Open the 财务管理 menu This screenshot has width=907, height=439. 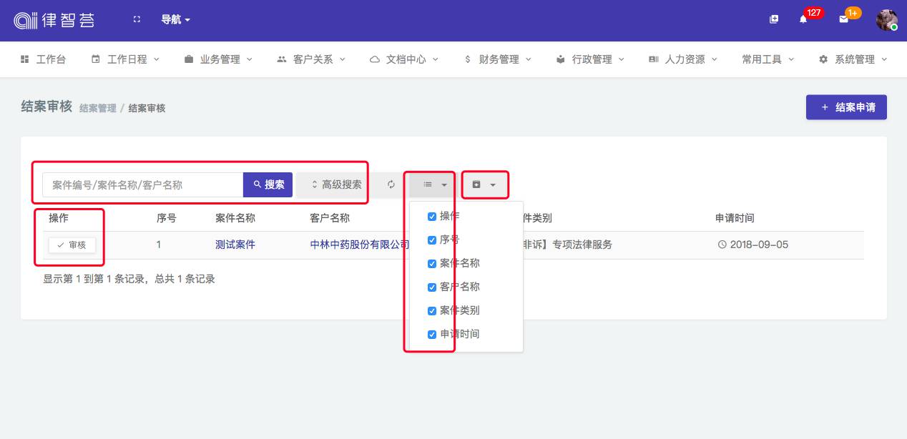pyautogui.click(x=498, y=59)
